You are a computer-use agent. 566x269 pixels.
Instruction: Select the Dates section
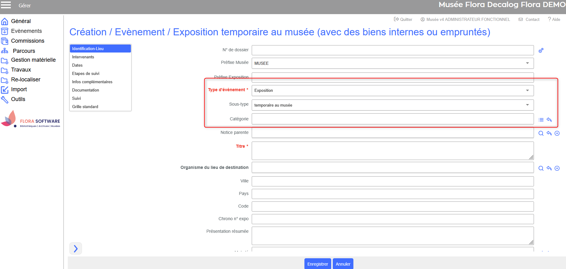[x=77, y=65]
